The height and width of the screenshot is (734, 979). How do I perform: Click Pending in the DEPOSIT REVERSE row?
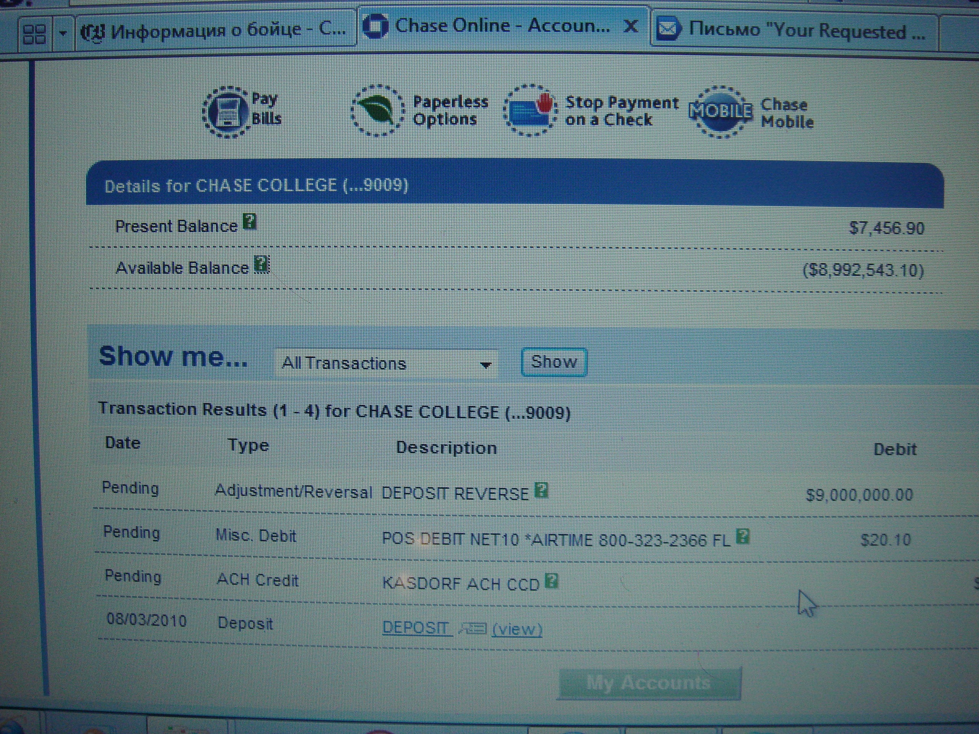coord(130,488)
